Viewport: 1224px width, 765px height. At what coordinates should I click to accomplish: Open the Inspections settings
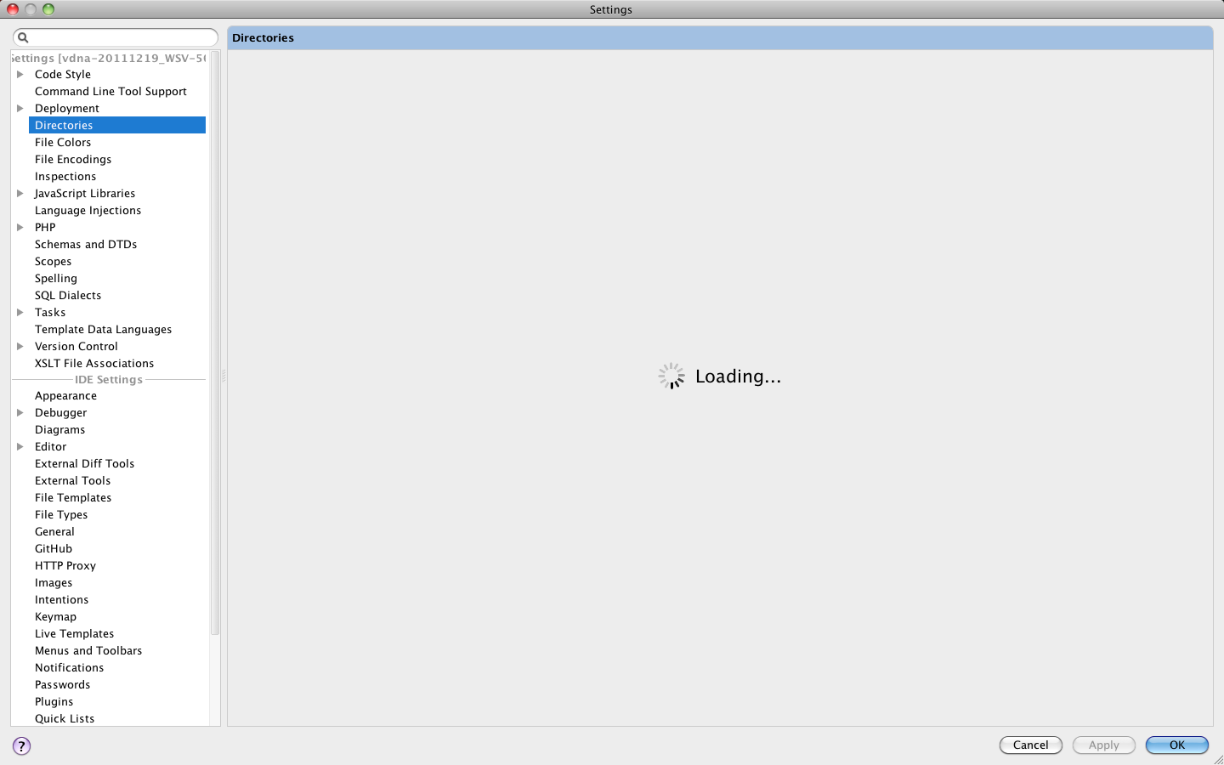[x=65, y=176]
